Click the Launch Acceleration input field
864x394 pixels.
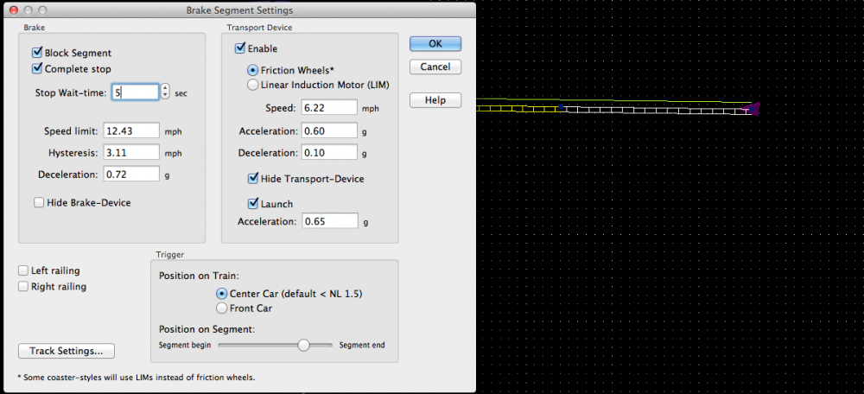click(x=329, y=221)
